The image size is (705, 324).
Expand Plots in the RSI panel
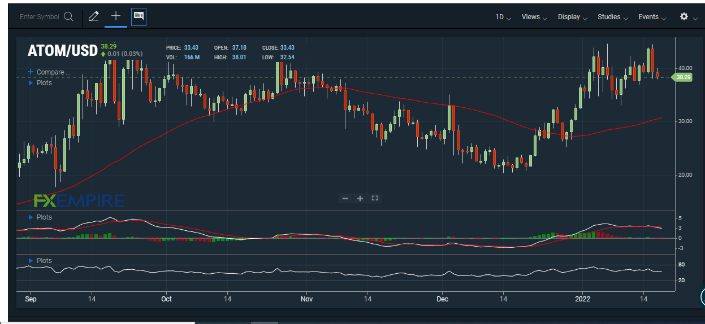pyautogui.click(x=40, y=261)
